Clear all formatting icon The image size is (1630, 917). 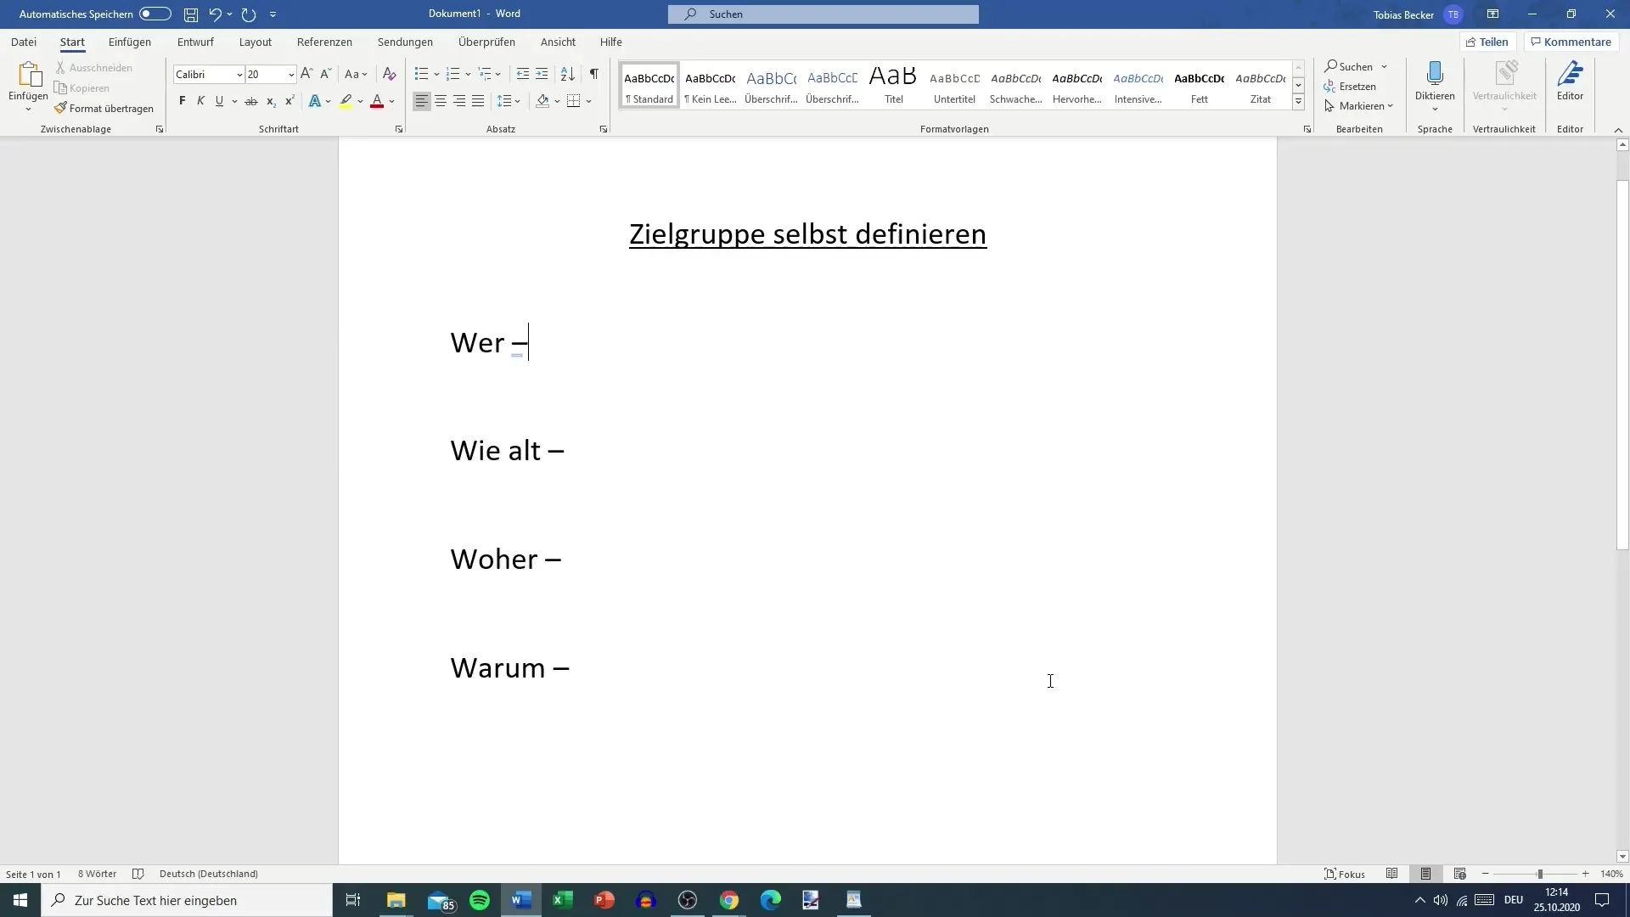(389, 75)
